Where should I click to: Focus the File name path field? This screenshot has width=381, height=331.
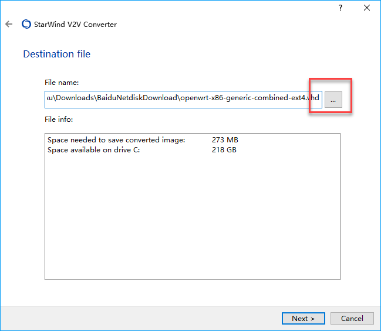183,100
